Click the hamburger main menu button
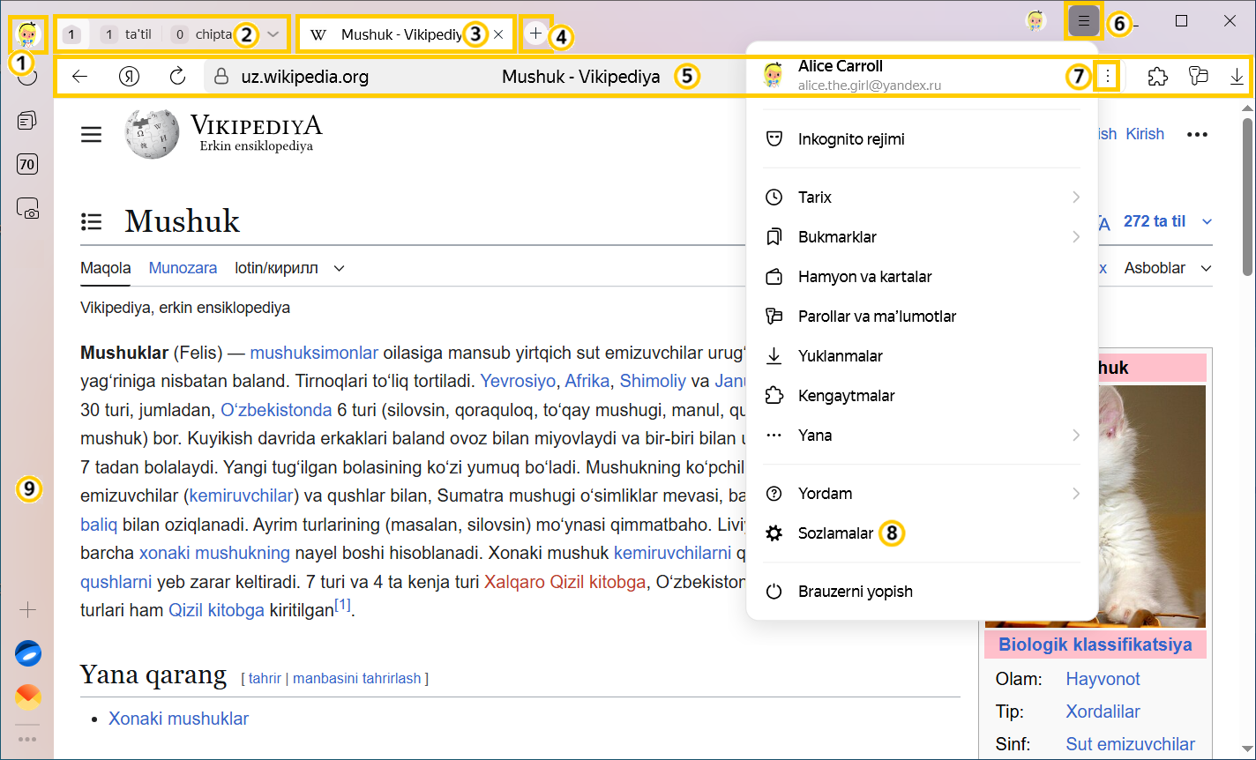Image resolution: width=1256 pixels, height=760 pixels. [1083, 21]
